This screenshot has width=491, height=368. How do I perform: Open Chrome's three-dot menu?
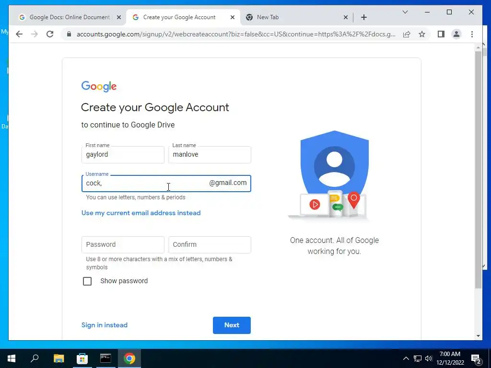[x=472, y=34]
